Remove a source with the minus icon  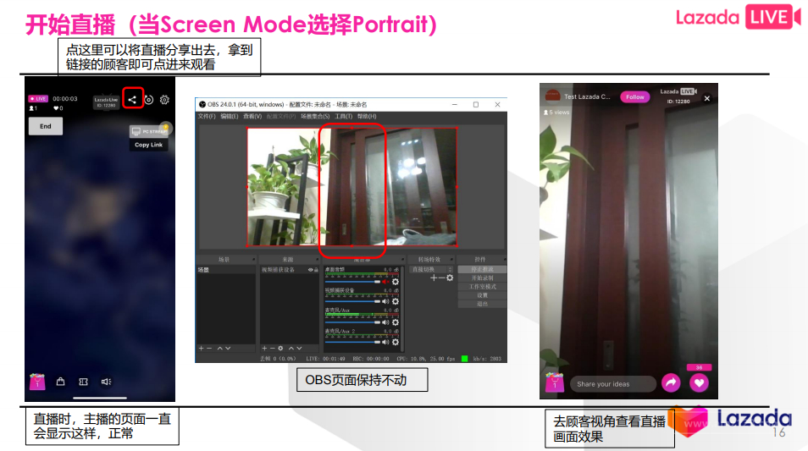pos(272,349)
